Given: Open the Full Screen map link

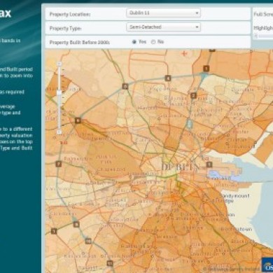Looking at the screenshot, I should (x=263, y=14).
